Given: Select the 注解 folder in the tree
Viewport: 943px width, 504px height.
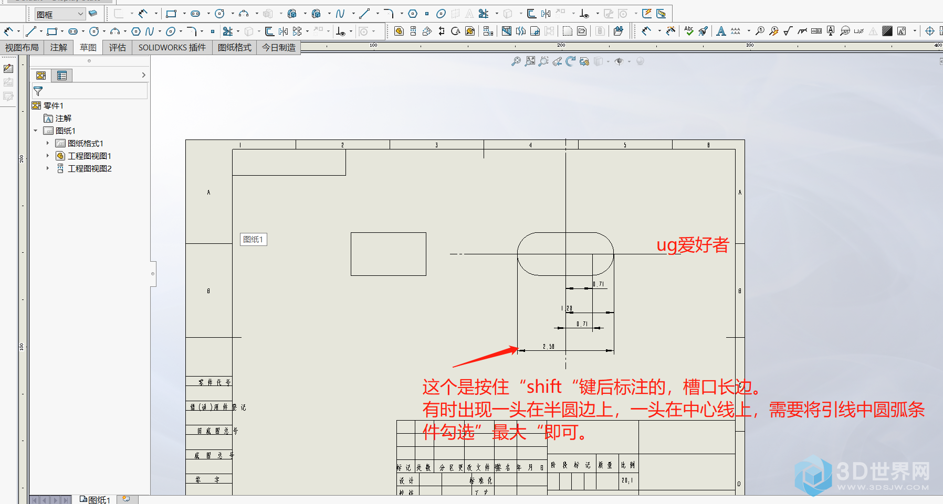Looking at the screenshot, I should tap(58, 119).
